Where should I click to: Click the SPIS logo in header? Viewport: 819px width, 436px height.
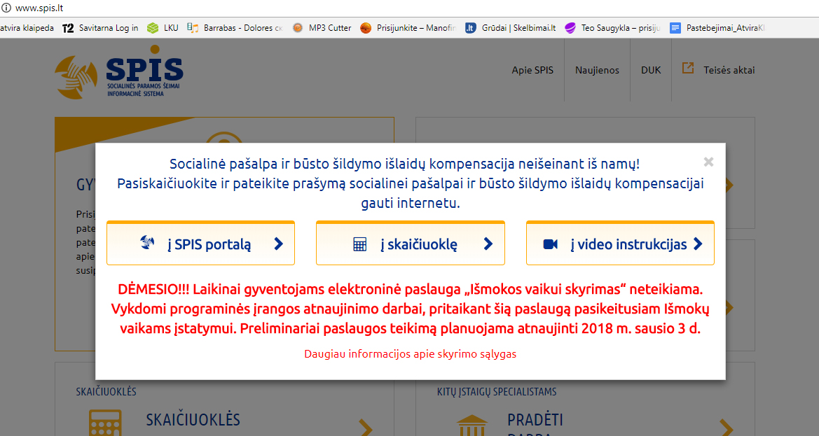point(120,71)
